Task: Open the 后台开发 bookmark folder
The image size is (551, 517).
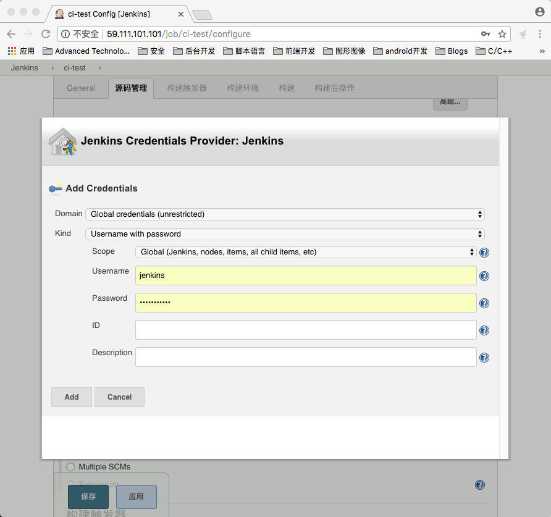Action: (x=194, y=51)
